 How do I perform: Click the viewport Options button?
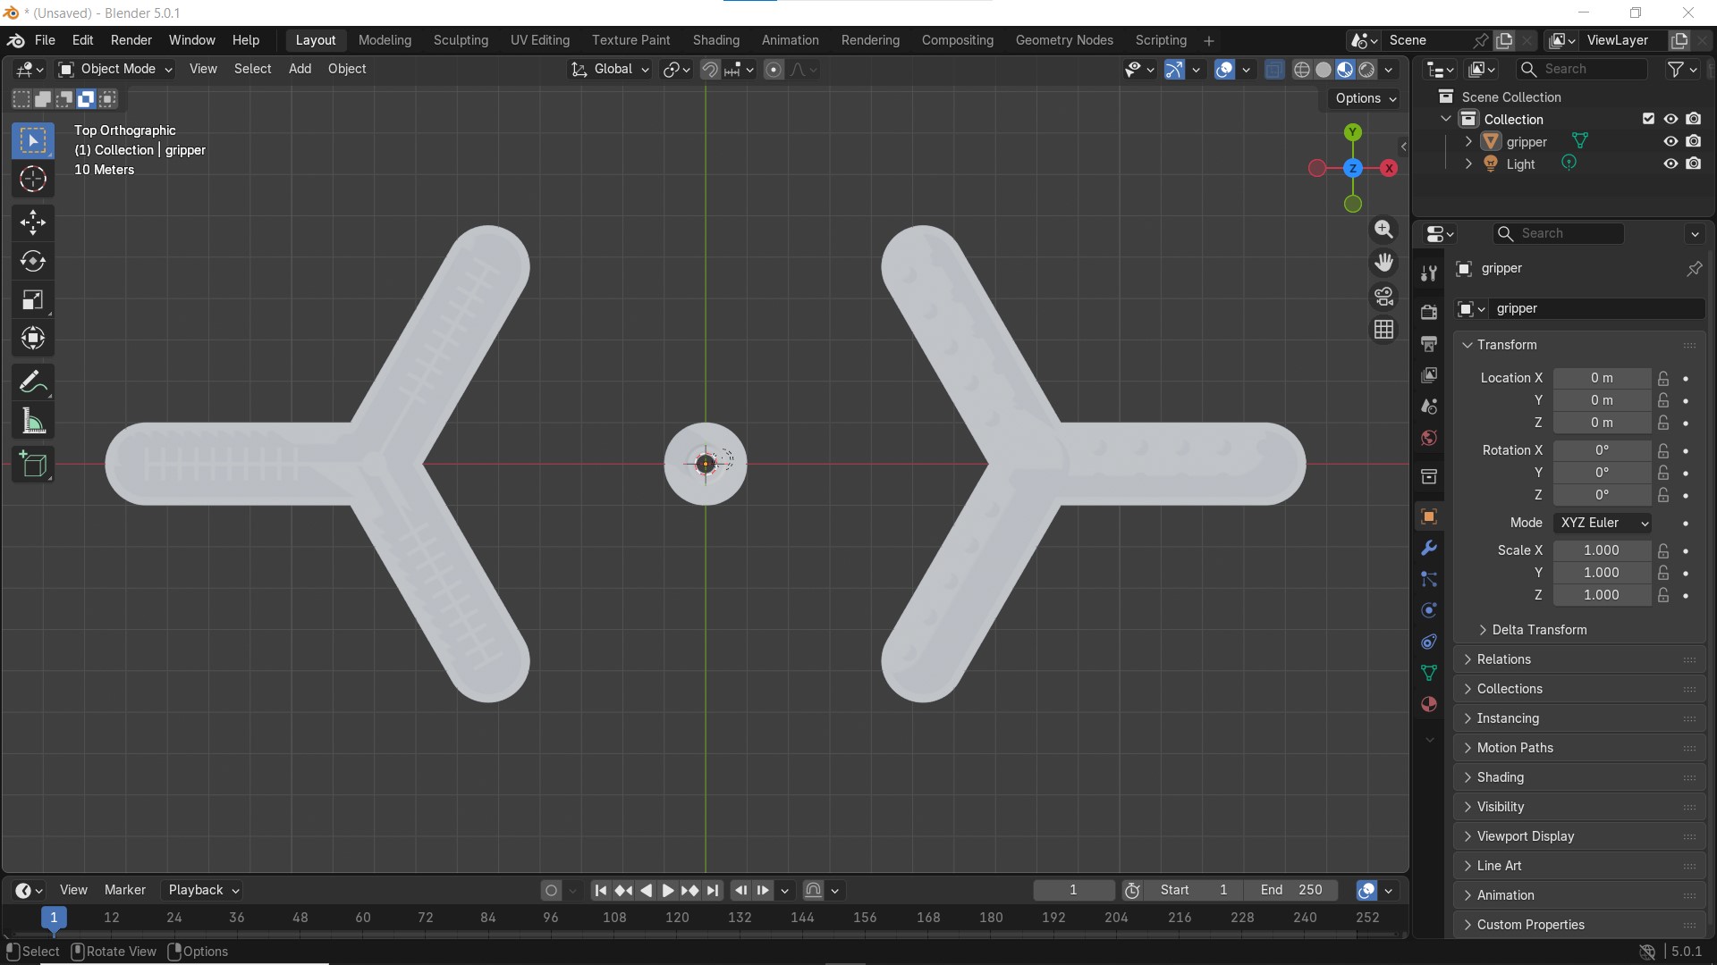[x=1365, y=98]
